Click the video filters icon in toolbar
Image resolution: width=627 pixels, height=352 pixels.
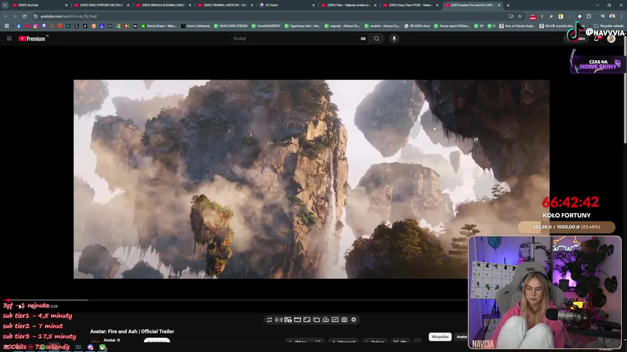[335, 320]
